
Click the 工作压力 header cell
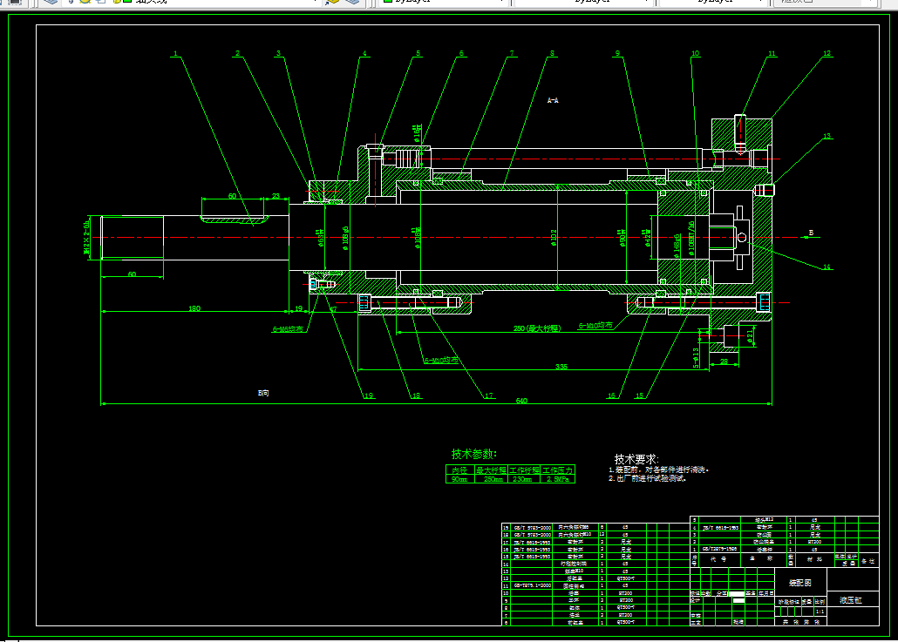click(x=558, y=470)
